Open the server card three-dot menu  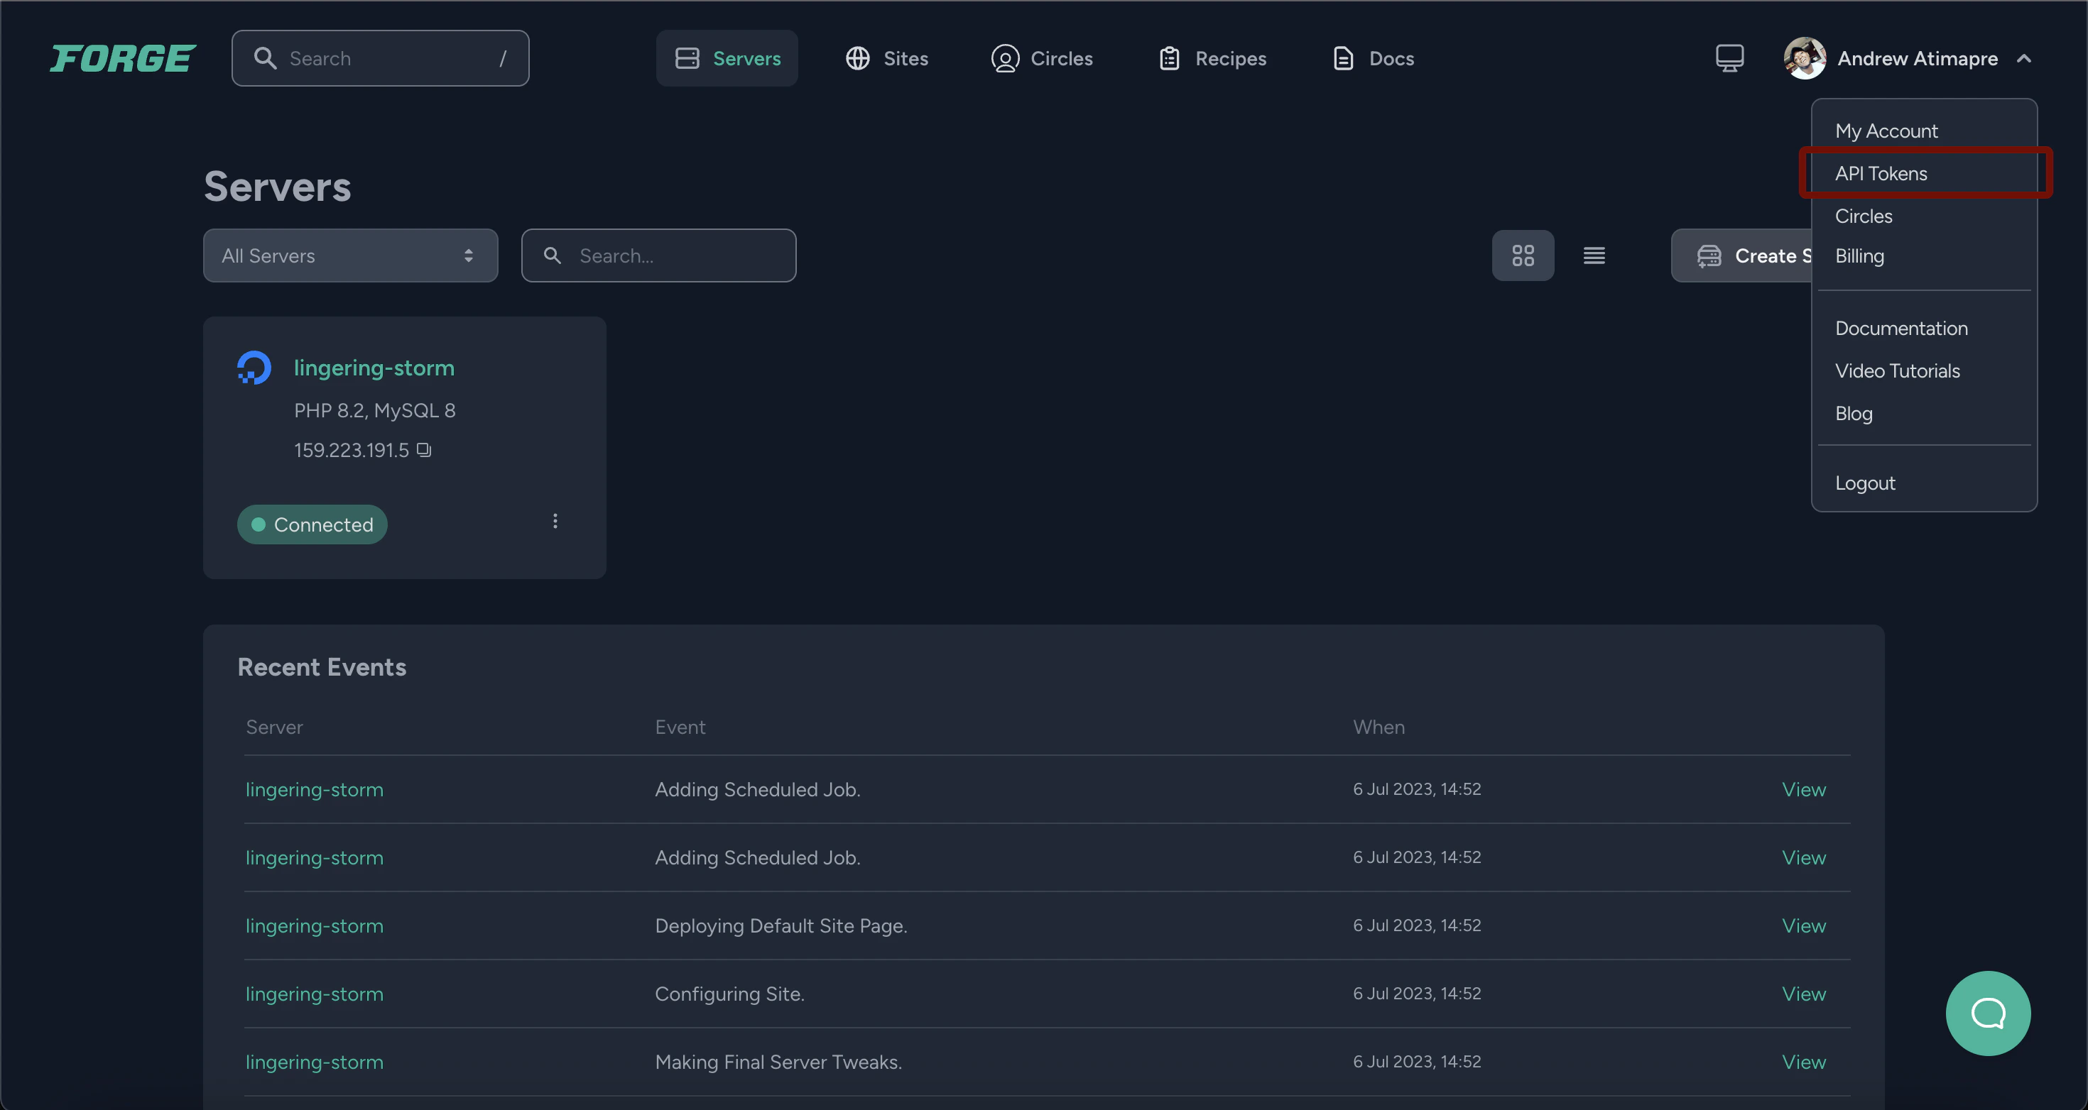pyautogui.click(x=555, y=521)
